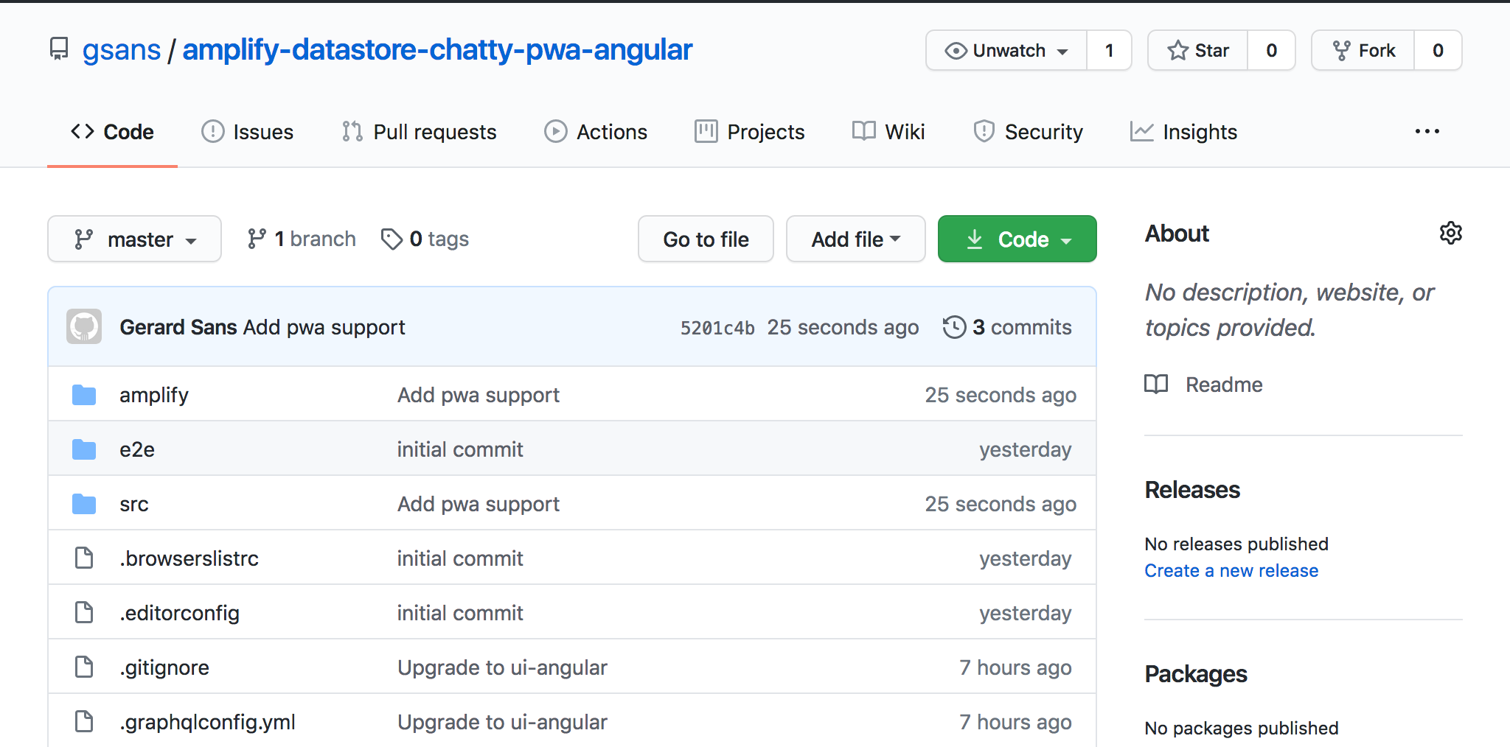Viewport: 1510px width, 747px height.
Task: Open initial commit message in .browserslistrc row
Action: pos(460,558)
